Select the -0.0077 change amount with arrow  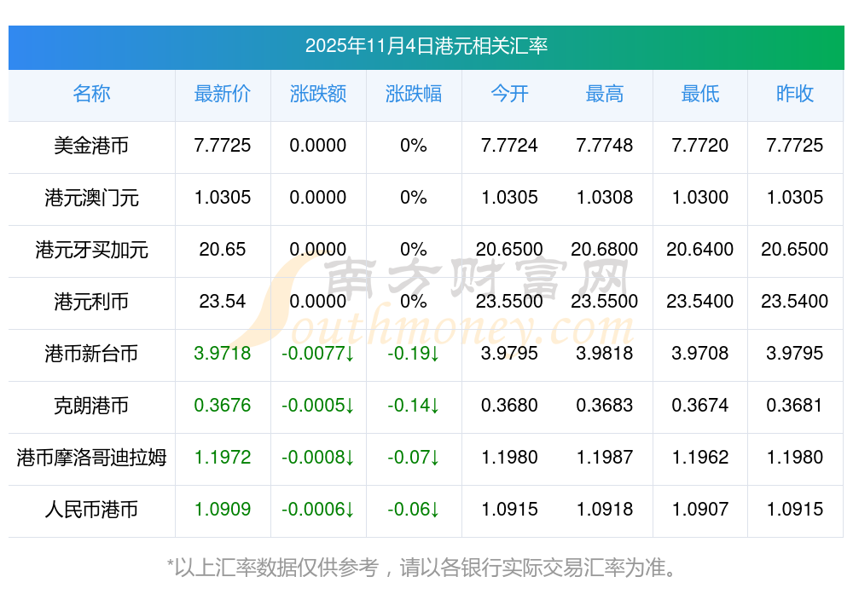point(318,354)
